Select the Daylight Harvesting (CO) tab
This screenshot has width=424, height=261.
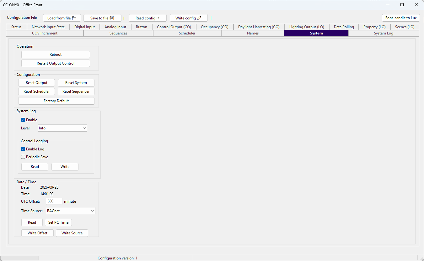click(259, 27)
